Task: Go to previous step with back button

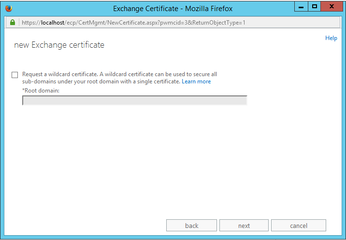Action: point(192,226)
